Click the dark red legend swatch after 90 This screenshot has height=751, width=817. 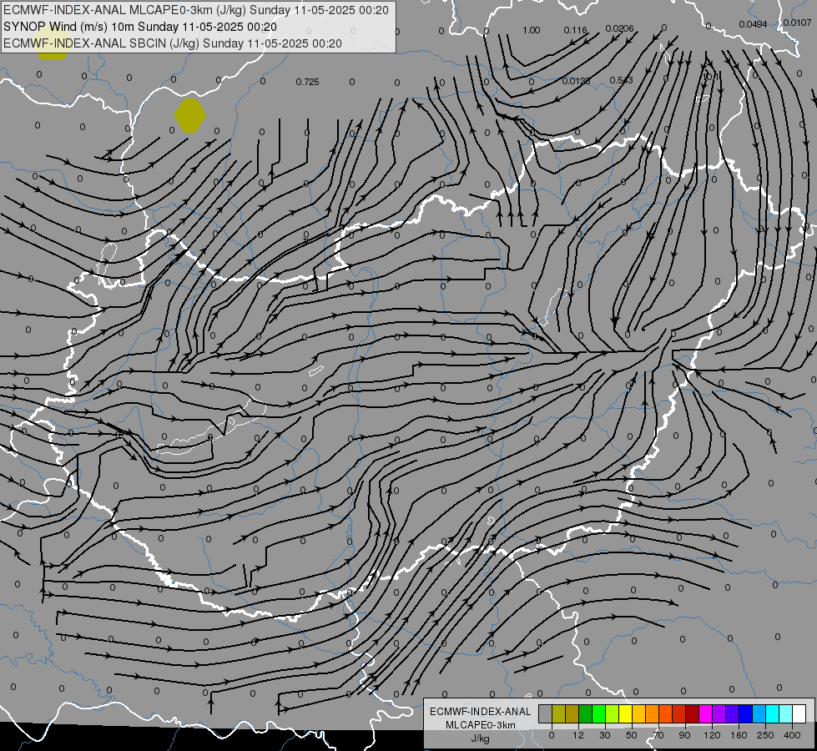693,713
